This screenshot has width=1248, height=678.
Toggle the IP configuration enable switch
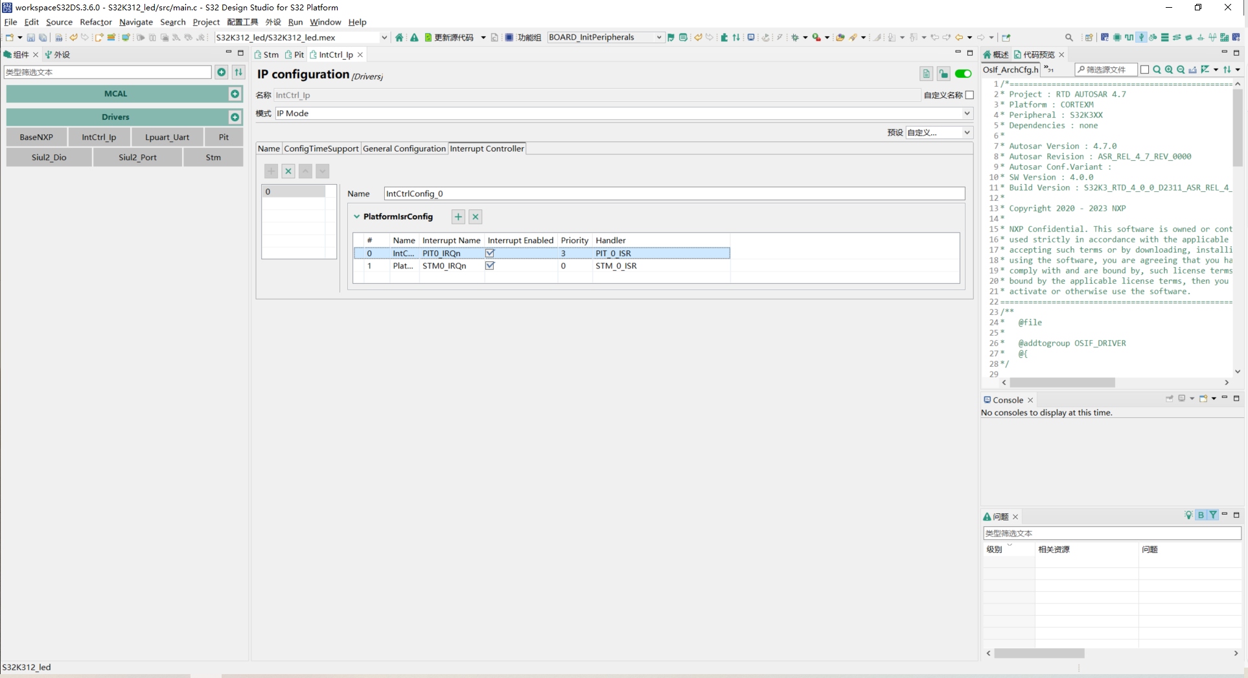coord(964,74)
